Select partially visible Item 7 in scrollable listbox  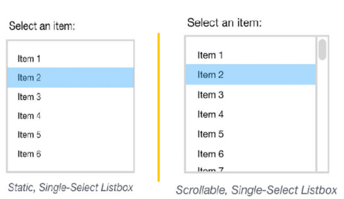pos(250,168)
